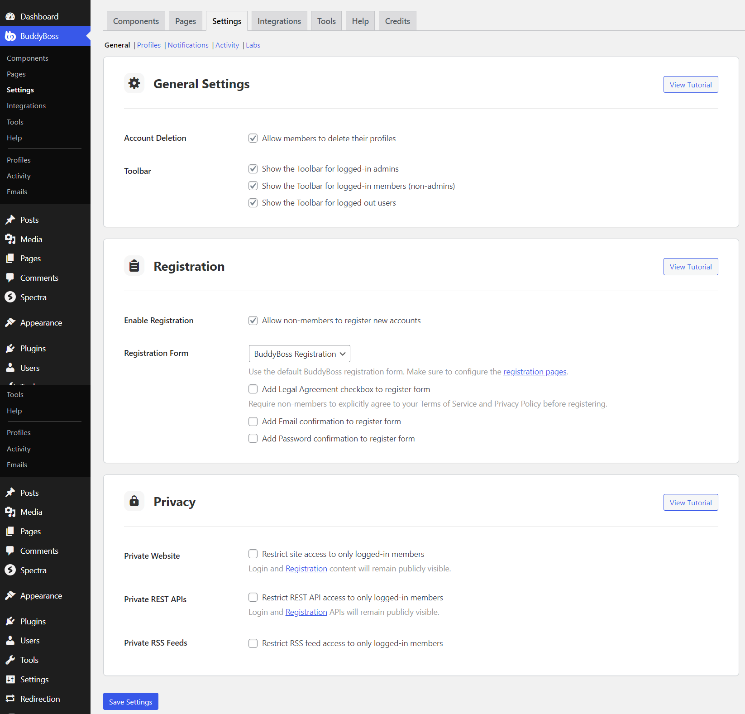Image resolution: width=745 pixels, height=714 pixels.
Task: Click the Private RSS Feeds label
Action: click(156, 643)
